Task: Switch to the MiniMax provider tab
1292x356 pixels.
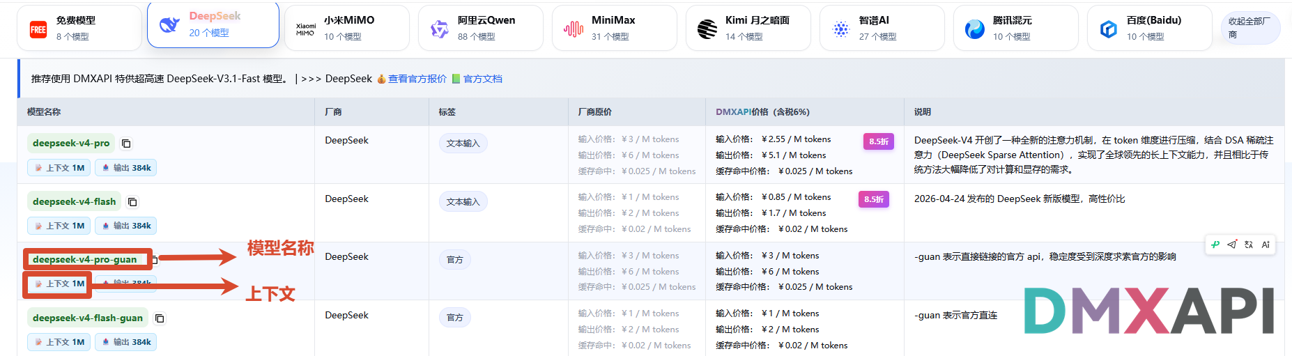Action: (615, 28)
